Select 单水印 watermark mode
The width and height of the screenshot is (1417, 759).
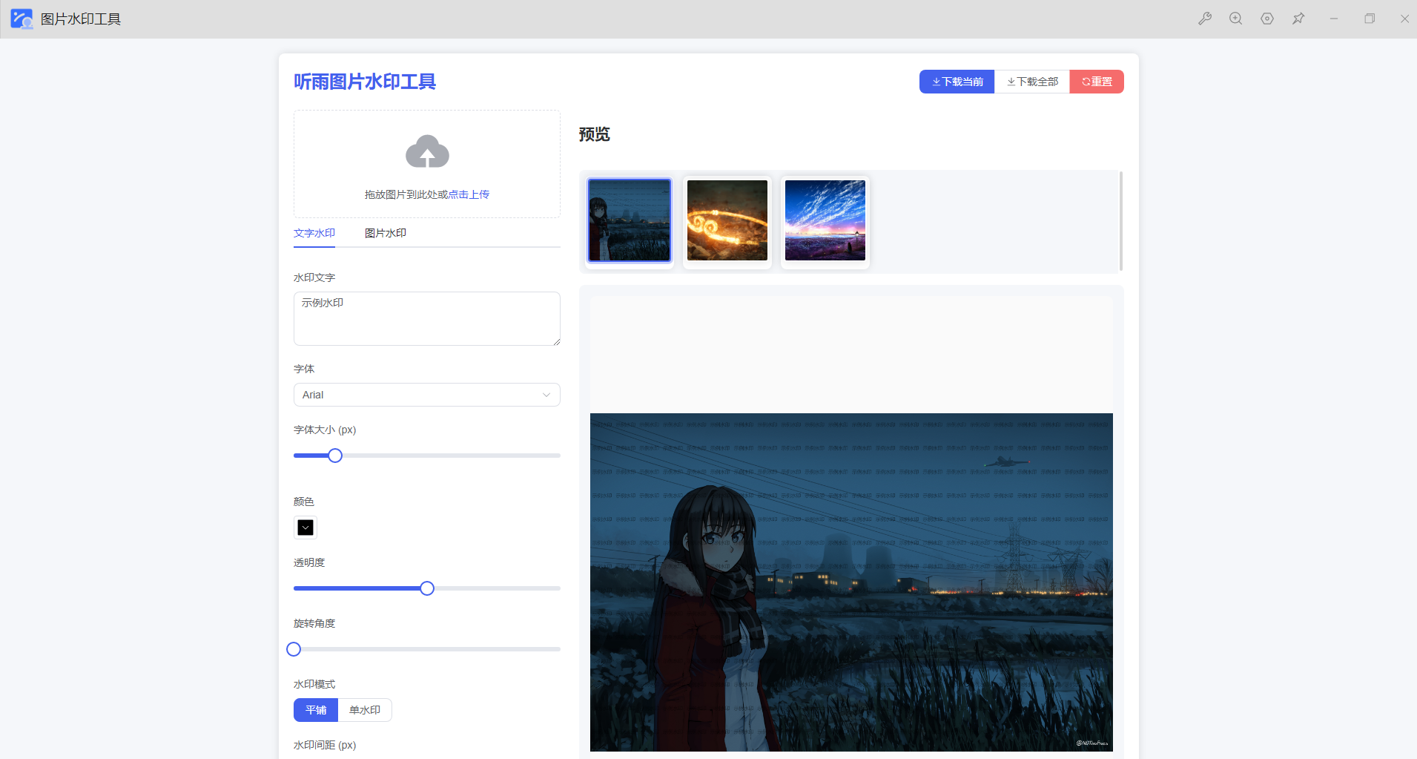365,710
